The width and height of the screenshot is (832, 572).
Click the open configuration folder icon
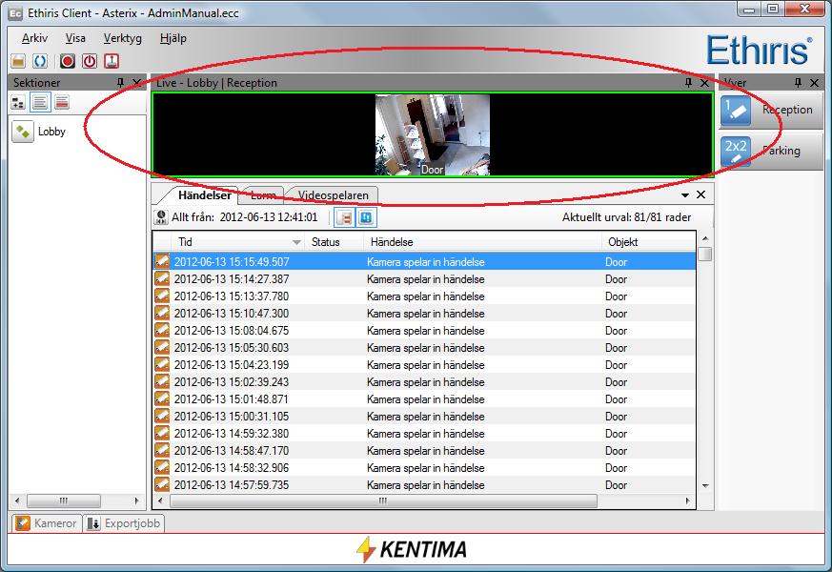pyautogui.click(x=18, y=61)
